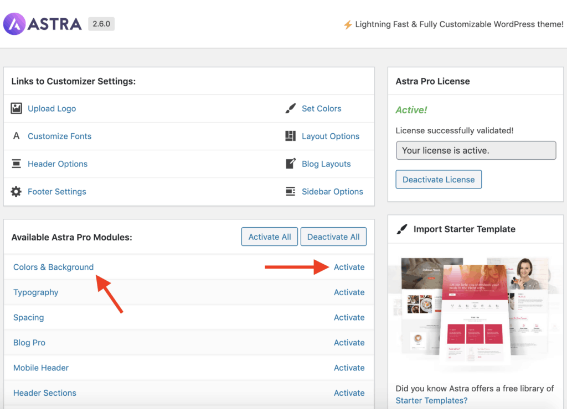Click the License successfully validated! message
The height and width of the screenshot is (409, 567).
click(455, 130)
